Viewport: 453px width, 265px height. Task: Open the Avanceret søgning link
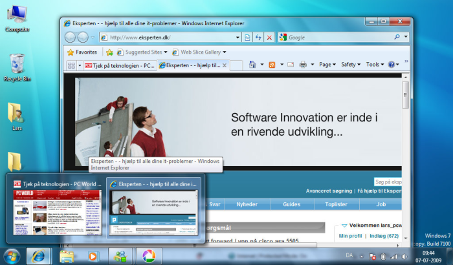329,191
